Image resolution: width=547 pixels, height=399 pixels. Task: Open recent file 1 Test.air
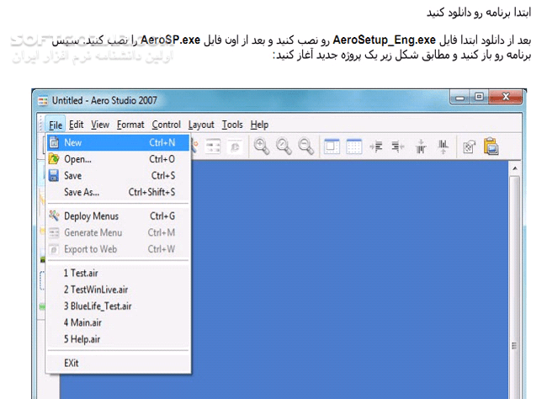tap(119, 273)
